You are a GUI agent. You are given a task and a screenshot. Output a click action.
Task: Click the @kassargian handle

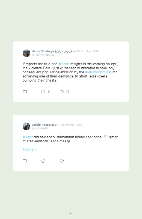pos(40,128)
